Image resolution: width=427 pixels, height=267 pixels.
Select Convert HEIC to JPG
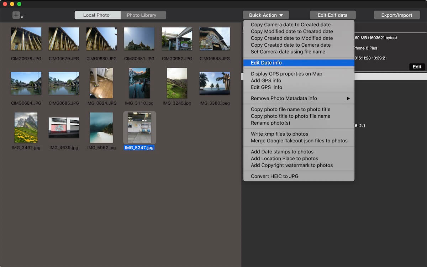[274, 176]
